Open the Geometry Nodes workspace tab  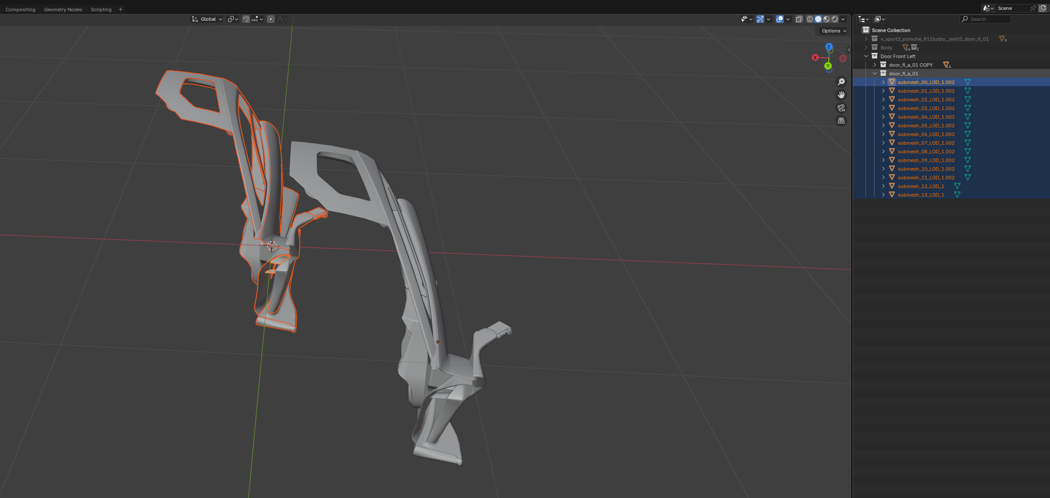(x=63, y=10)
